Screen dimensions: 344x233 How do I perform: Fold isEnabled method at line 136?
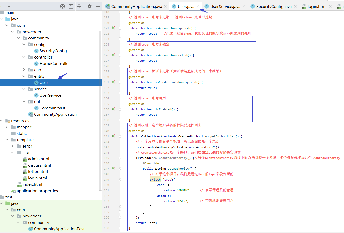click(x=120, y=109)
